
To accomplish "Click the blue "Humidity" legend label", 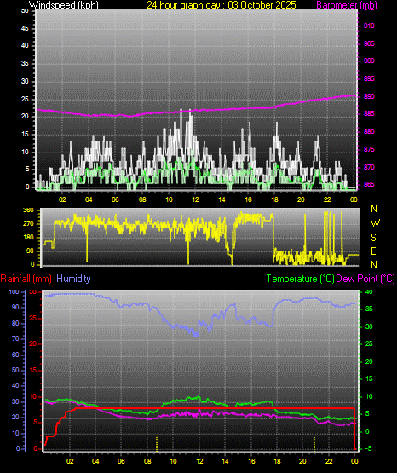I will pyautogui.click(x=73, y=279).
